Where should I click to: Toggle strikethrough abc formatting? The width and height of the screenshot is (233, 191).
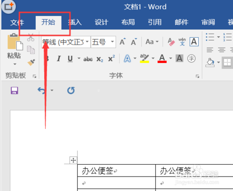pyautogui.click(x=88, y=59)
